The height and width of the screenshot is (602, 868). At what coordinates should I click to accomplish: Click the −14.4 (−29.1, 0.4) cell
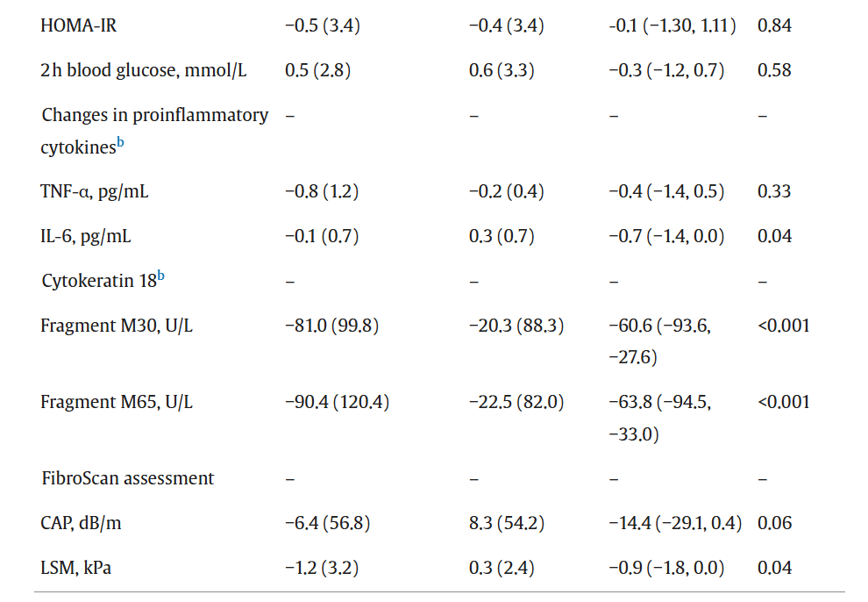tap(674, 524)
